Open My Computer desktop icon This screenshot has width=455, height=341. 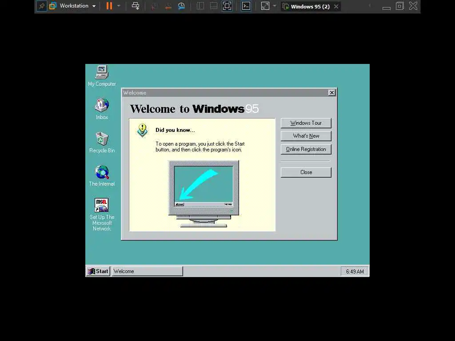click(102, 76)
